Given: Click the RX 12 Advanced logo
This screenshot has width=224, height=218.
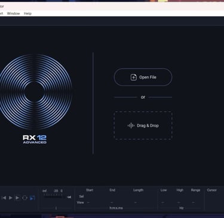Looking at the screenshot, I should tap(35, 139).
